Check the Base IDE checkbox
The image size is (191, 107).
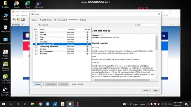pyautogui.click(x=36, y=53)
